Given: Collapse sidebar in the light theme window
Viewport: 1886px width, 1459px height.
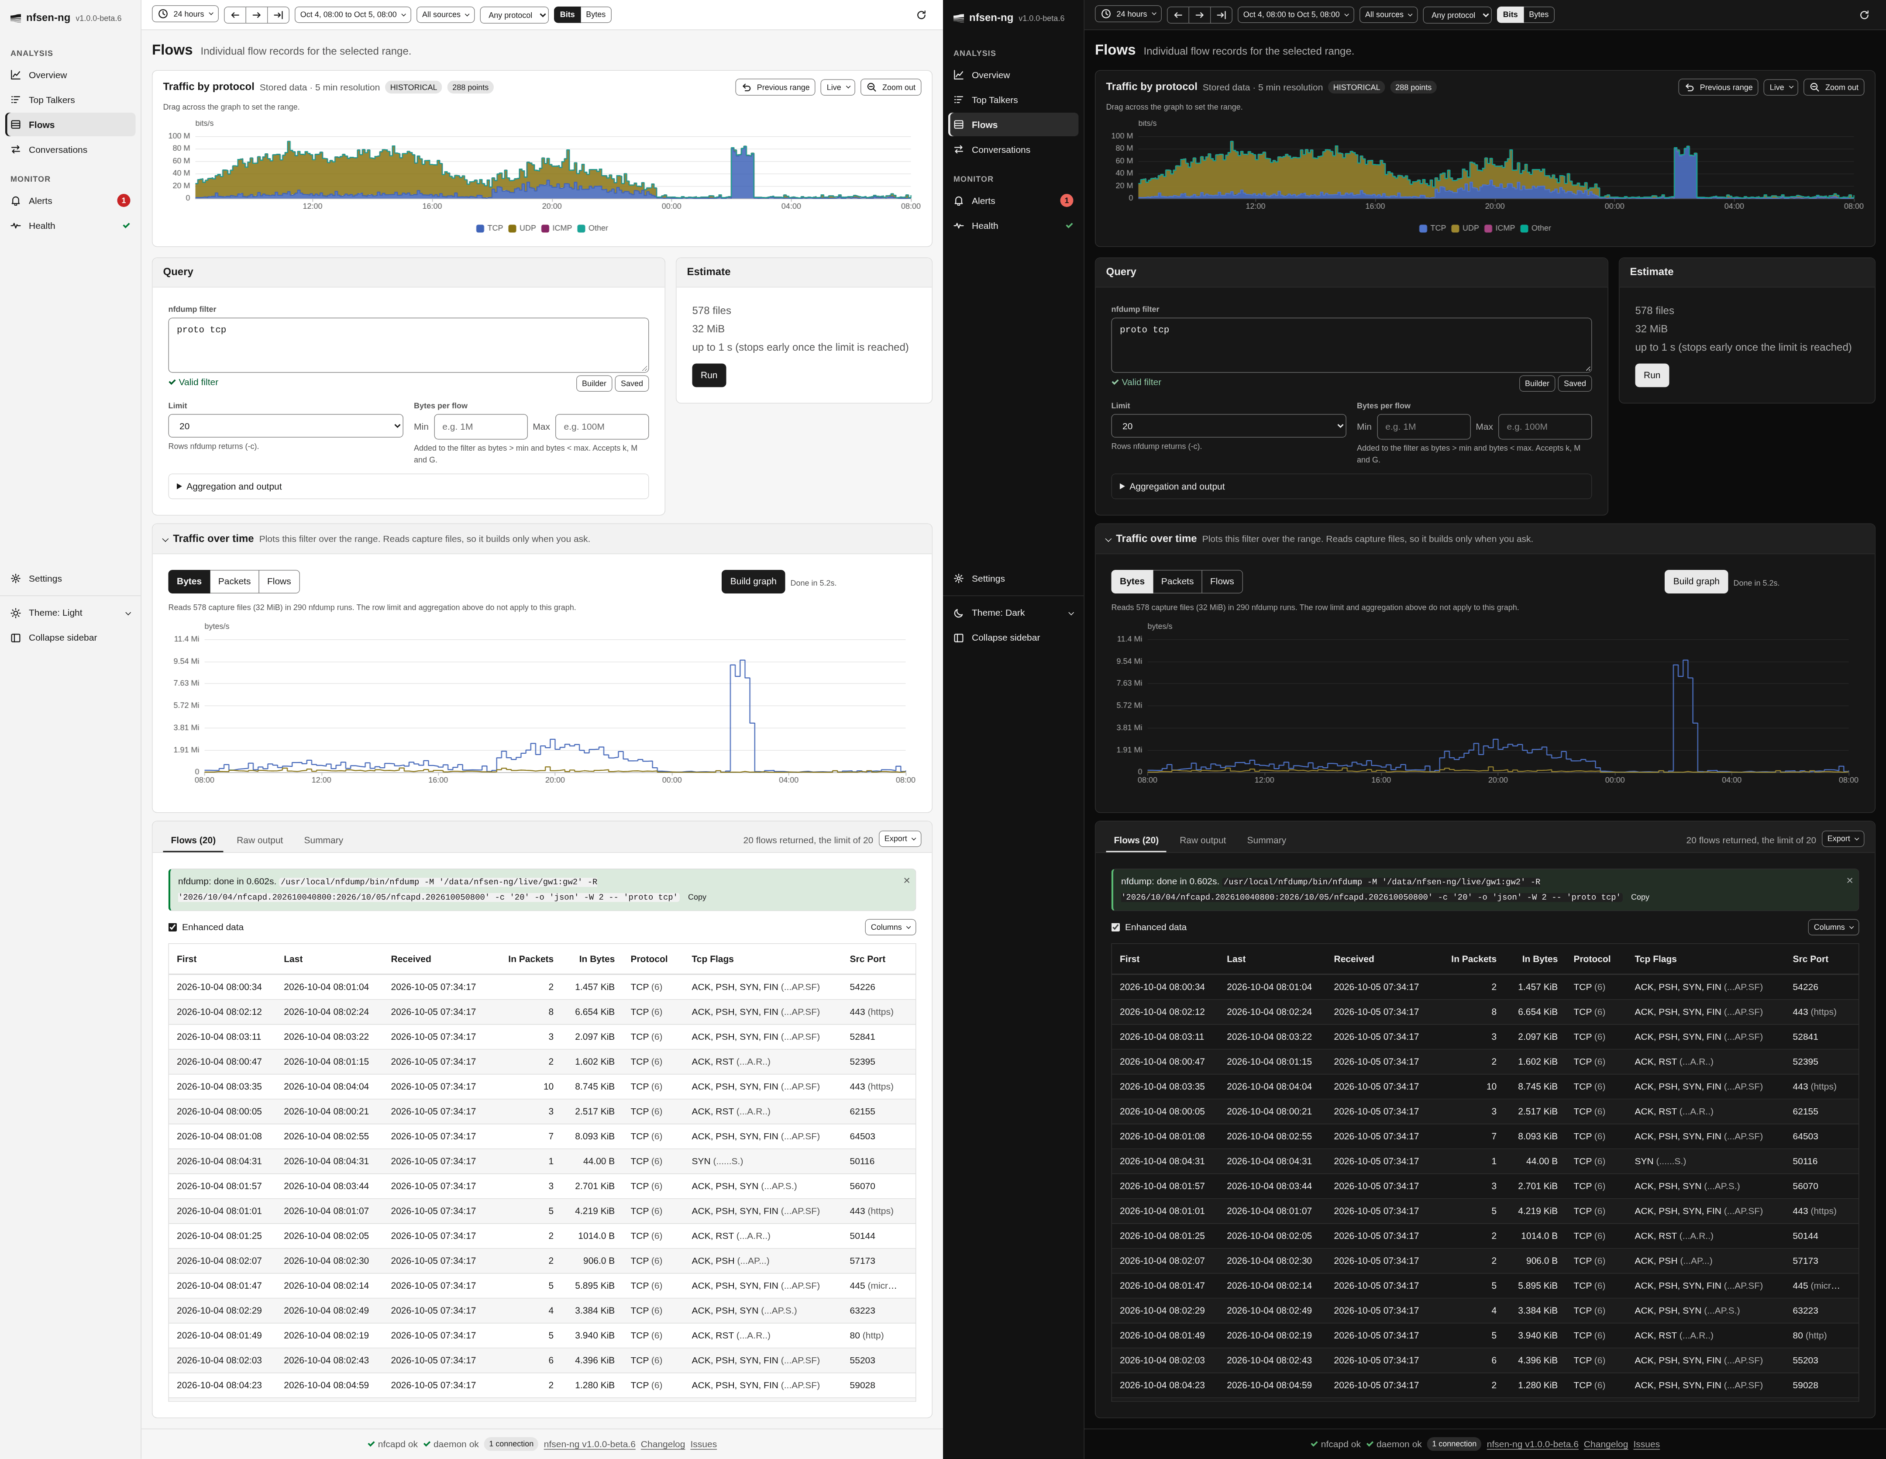Looking at the screenshot, I should point(70,638).
